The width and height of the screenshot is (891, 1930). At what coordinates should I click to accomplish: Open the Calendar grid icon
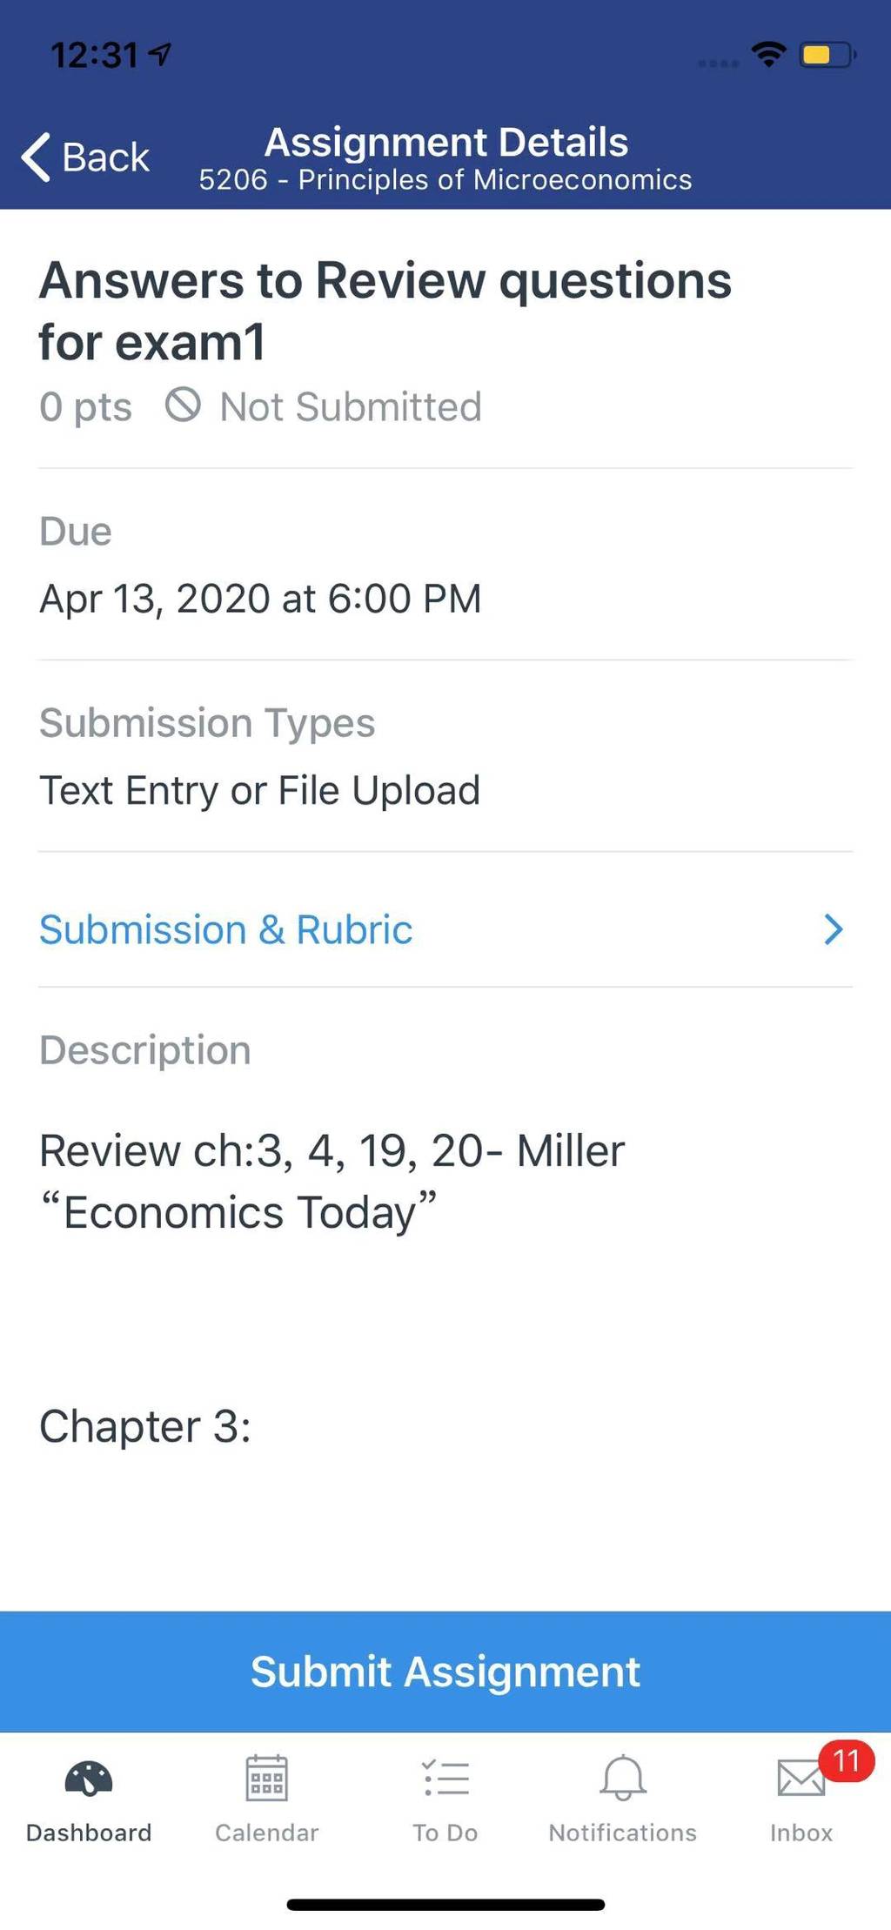[266, 1778]
